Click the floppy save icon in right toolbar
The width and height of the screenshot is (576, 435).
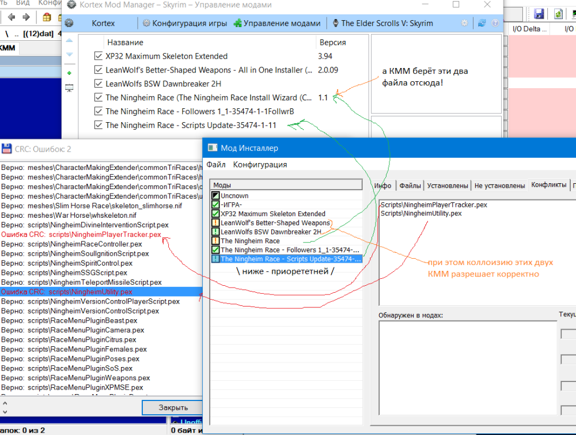[x=539, y=14]
